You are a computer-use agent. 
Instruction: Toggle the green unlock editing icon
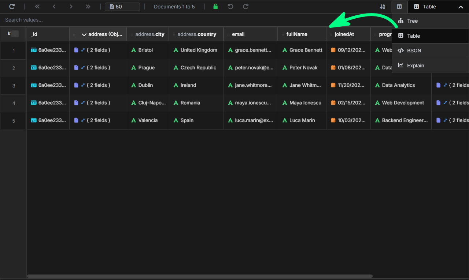point(215,7)
